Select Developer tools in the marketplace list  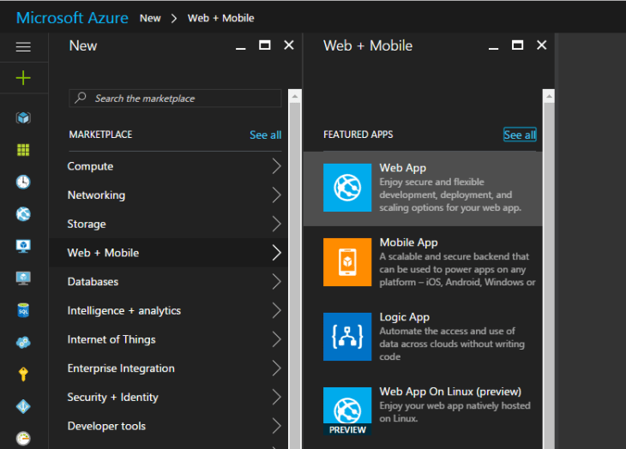click(x=106, y=426)
